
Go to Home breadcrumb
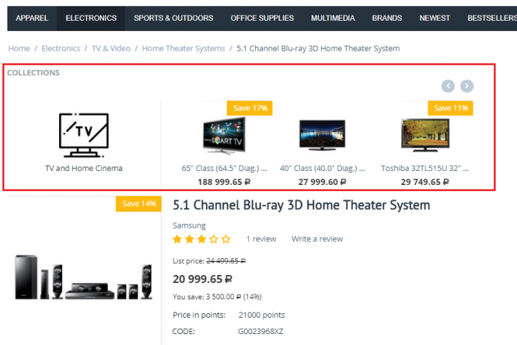click(19, 49)
